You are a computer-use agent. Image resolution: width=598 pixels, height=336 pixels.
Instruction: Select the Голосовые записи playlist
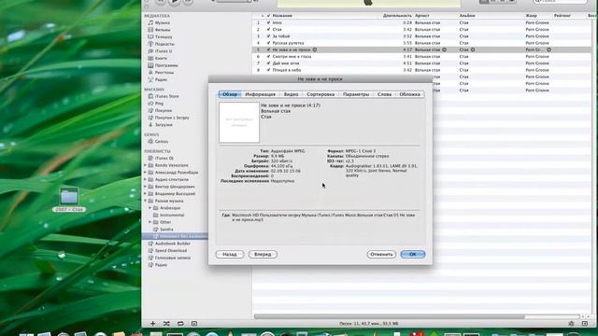coord(172,258)
